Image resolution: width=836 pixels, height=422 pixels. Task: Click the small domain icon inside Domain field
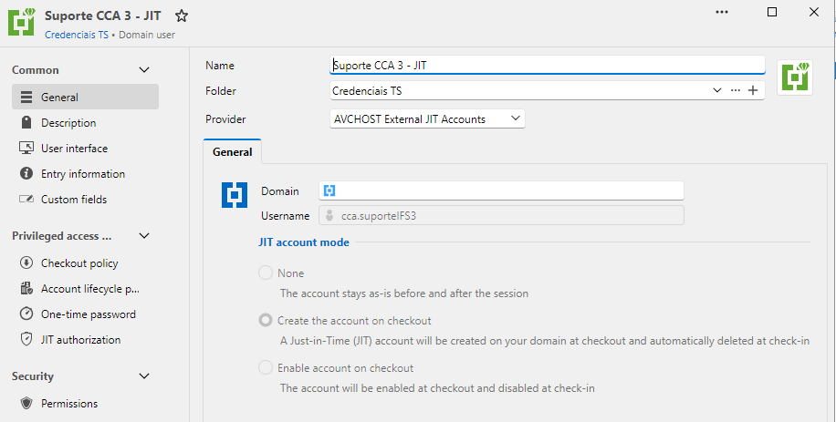(x=329, y=190)
